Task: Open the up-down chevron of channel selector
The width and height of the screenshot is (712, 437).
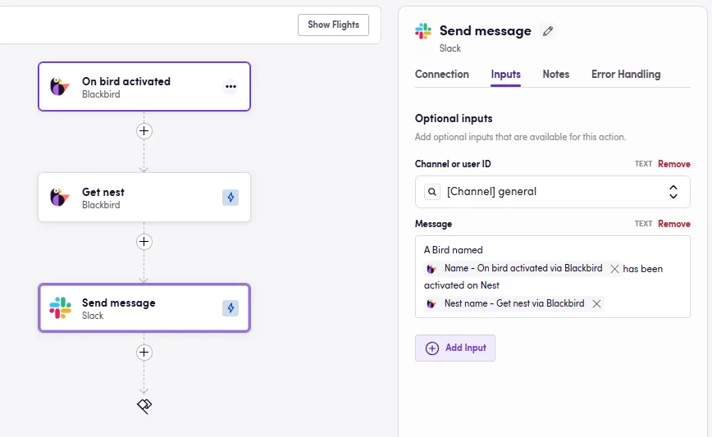Action: pyautogui.click(x=673, y=192)
